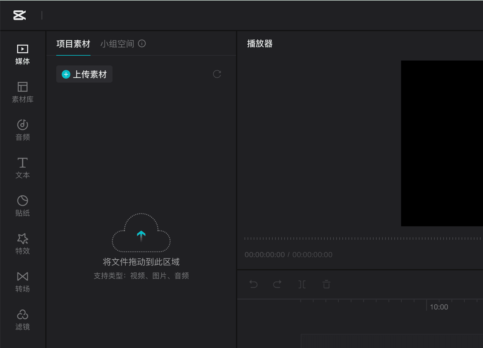
Task: Open the 特效 effects panel
Action: coord(23,244)
